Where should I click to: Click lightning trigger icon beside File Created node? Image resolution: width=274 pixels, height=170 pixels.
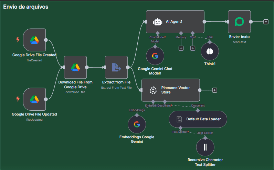[x=18, y=40]
